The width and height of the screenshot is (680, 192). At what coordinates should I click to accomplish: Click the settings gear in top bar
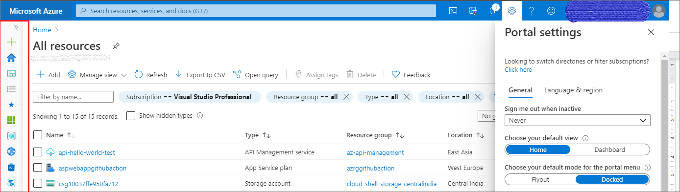[x=512, y=10]
